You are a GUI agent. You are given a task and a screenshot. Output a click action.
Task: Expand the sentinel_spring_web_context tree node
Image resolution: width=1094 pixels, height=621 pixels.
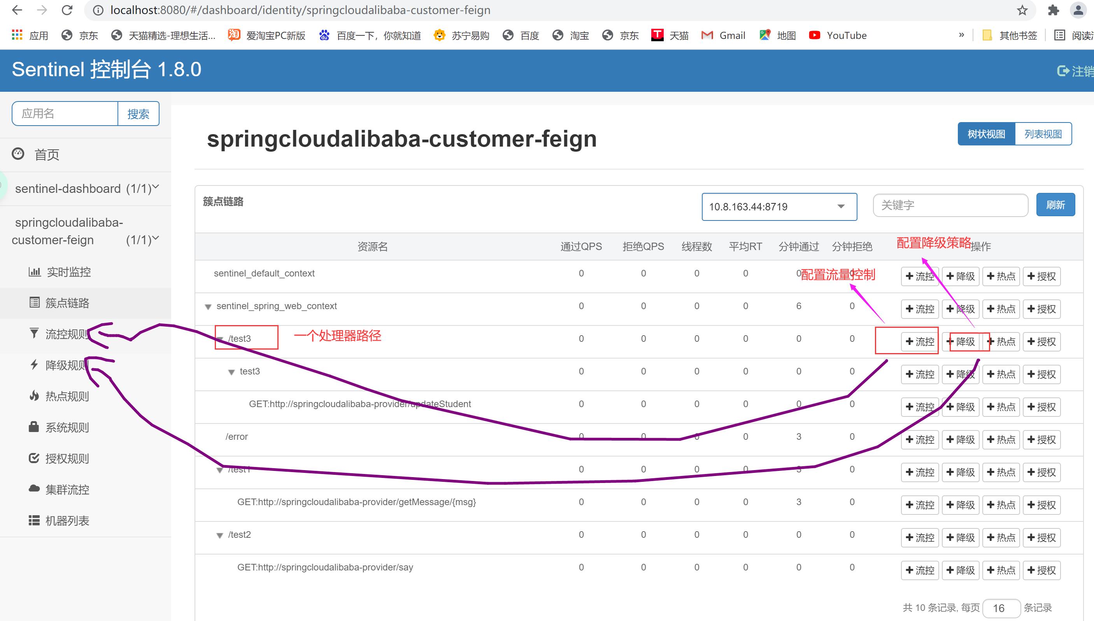[x=209, y=306]
